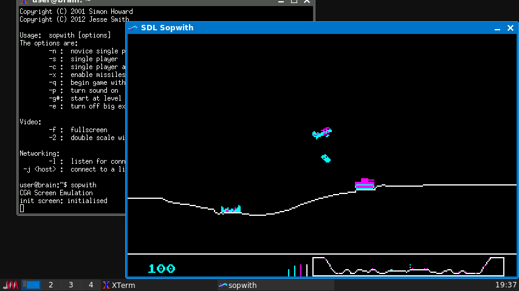This screenshot has width=519, height=291.
Task: Close the SDL Sopwith window
Action: click(510, 28)
